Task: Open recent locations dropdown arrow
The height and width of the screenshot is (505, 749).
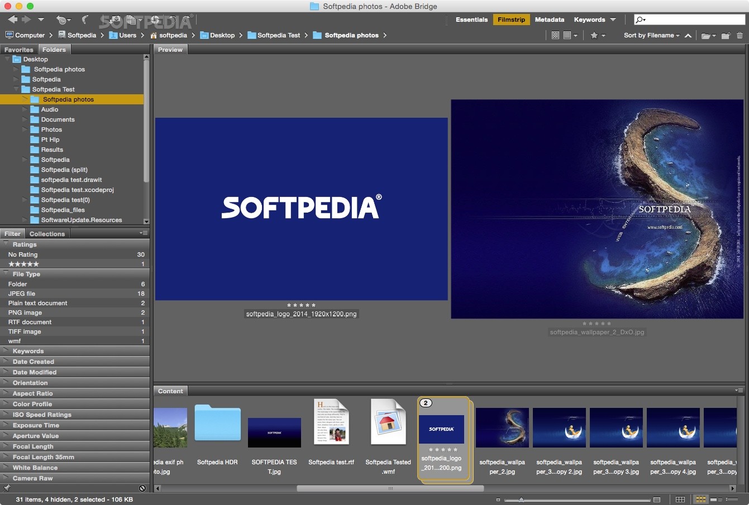Action: (x=41, y=20)
